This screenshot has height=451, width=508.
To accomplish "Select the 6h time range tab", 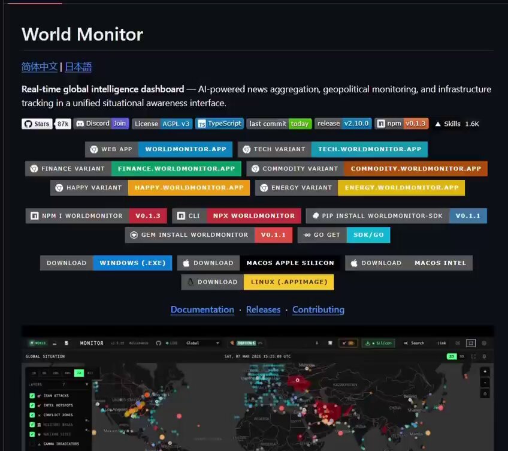I will [44, 373].
